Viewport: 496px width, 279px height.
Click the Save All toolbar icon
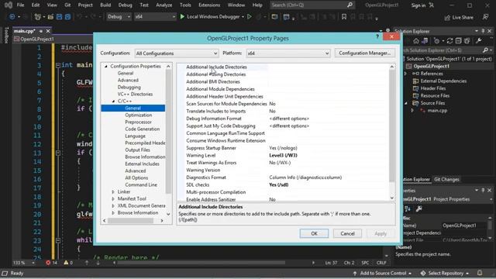[67, 17]
